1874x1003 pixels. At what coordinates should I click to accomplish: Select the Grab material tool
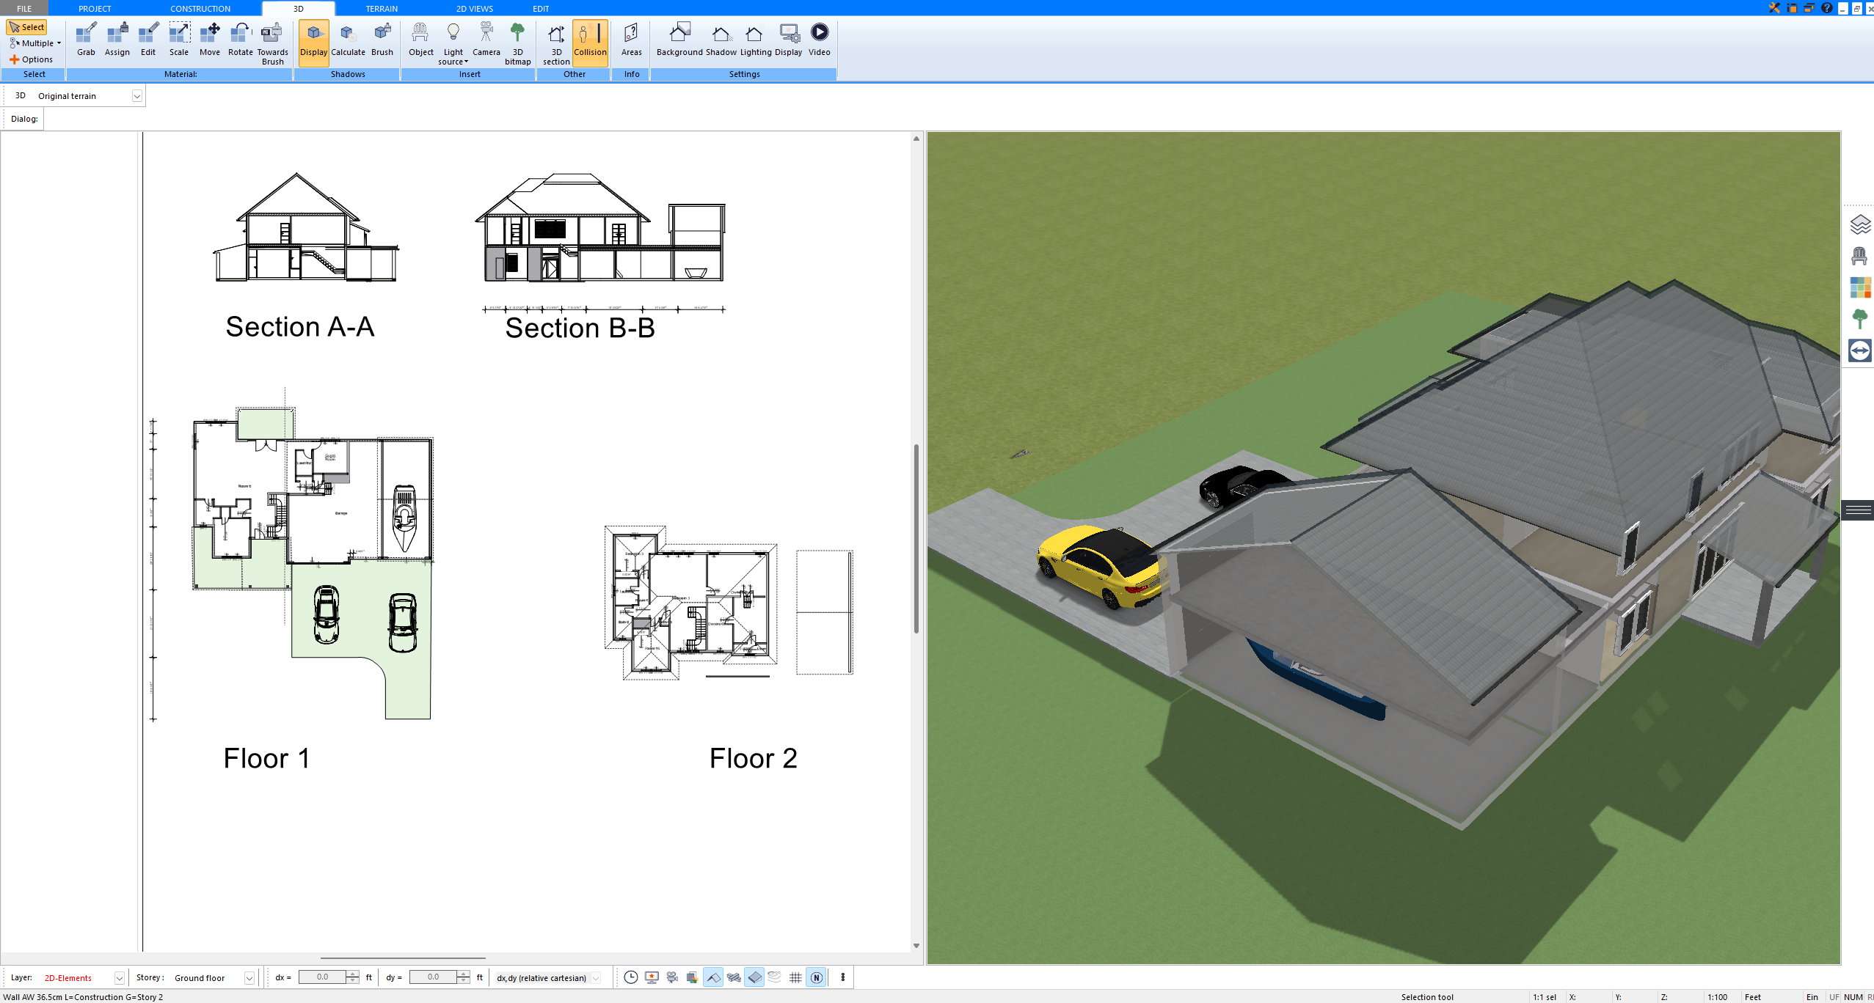[86, 40]
